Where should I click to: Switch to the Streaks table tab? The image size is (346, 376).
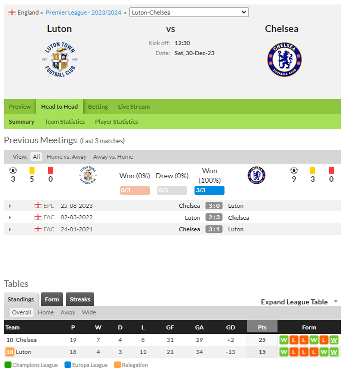pos(80,299)
